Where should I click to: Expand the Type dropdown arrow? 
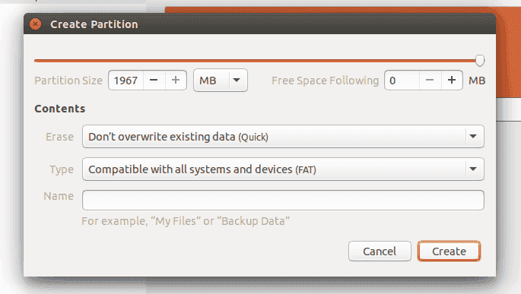point(473,169)
